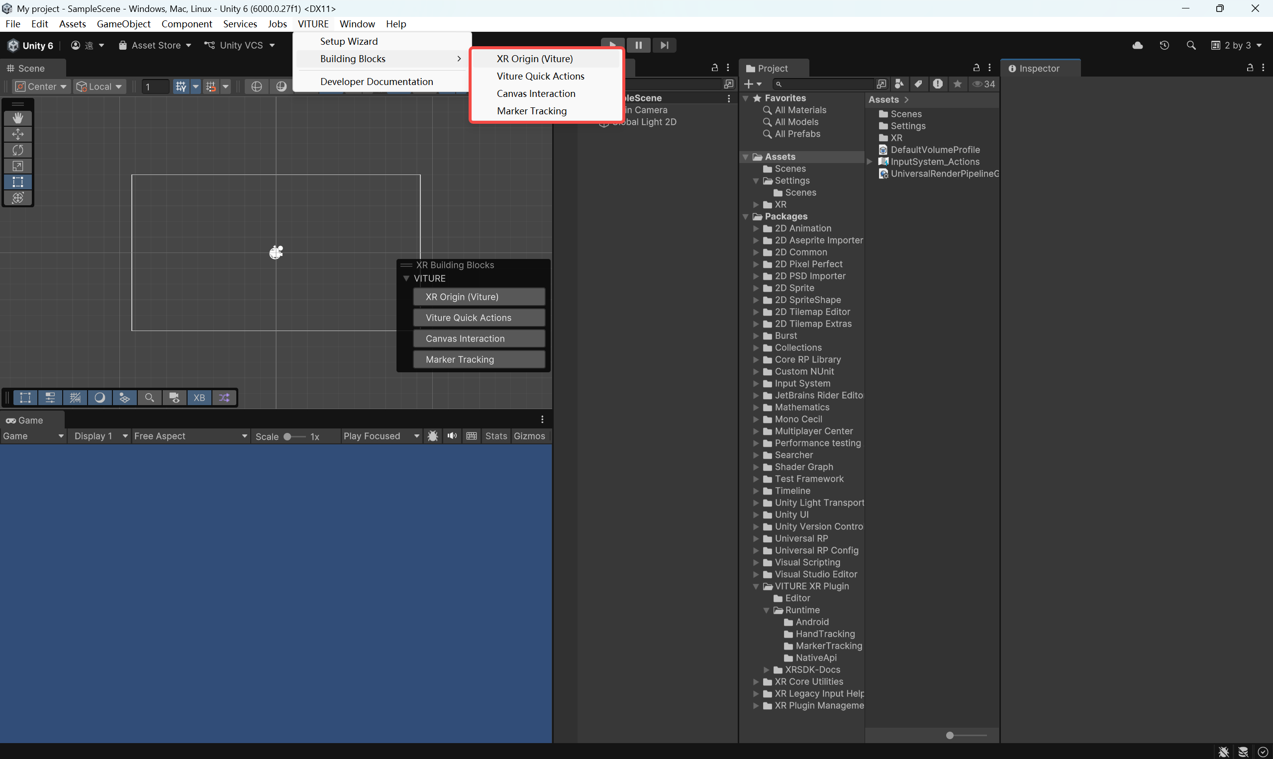Open the 2 by 3 layout dropdown

pos(1236,45)
